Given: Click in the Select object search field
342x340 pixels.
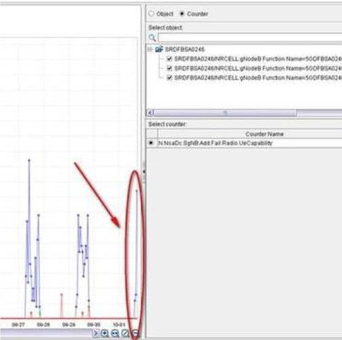Looking at the screenshot, I should tap(250, 37).
